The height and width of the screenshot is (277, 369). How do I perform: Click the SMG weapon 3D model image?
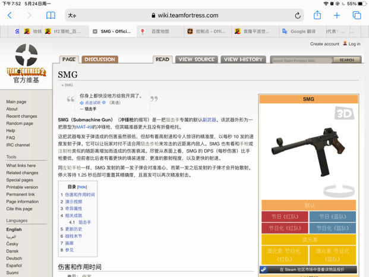point(308,152)
